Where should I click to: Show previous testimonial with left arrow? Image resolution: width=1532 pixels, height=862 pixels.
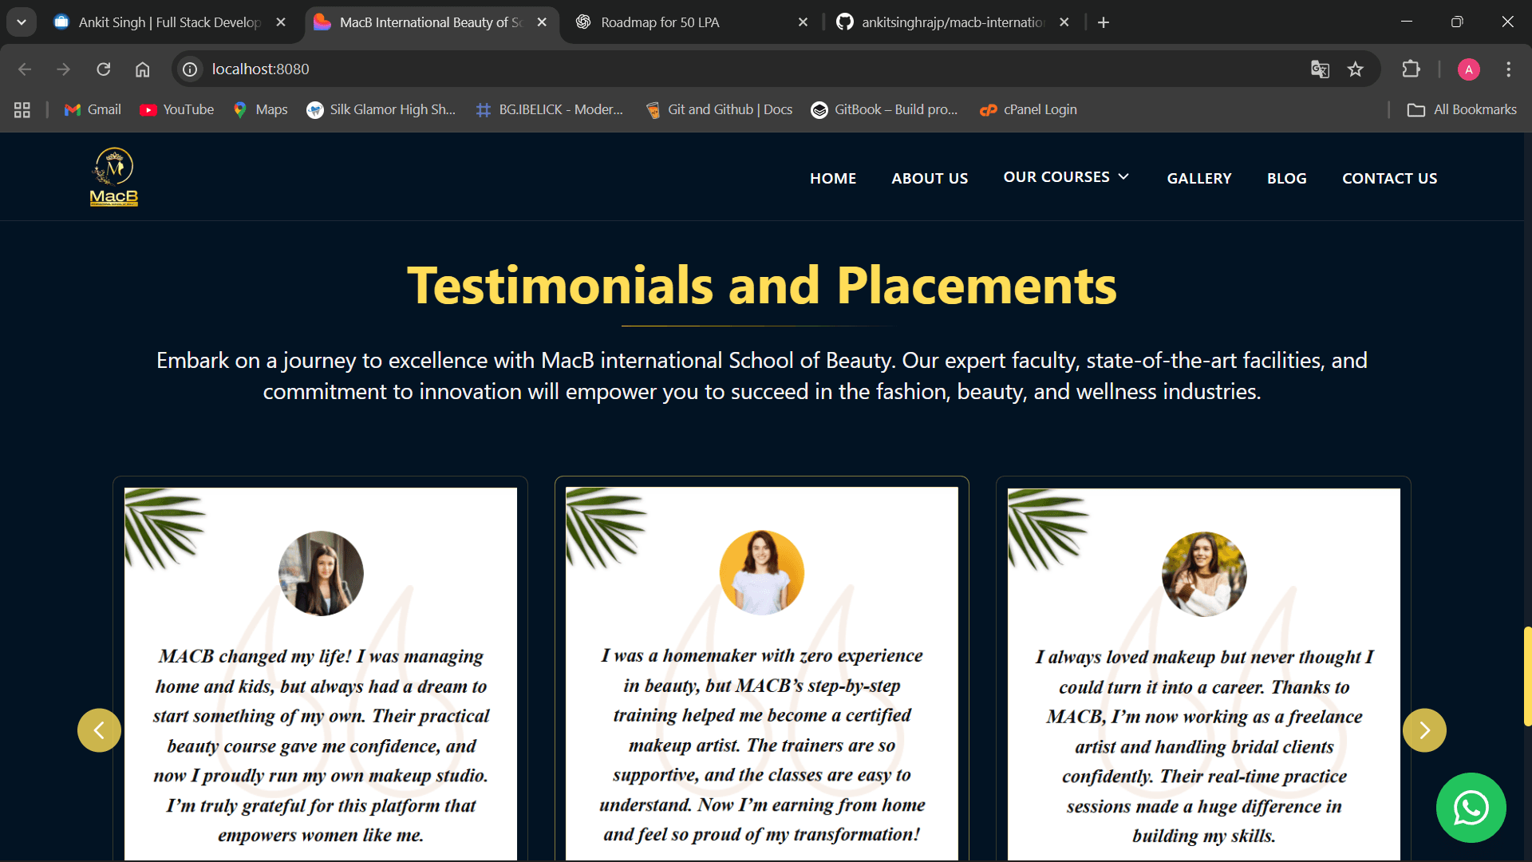click(99, 730)
